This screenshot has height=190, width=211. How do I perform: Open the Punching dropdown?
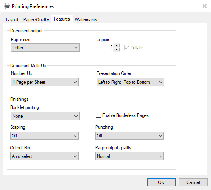point(129,136)
